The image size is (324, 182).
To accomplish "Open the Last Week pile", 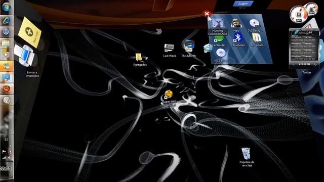I will (x=169, y=48).
